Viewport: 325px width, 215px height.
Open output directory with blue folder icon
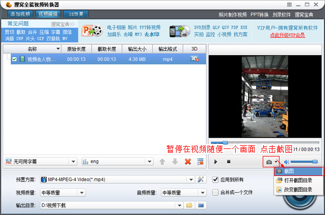pos(201,205)
